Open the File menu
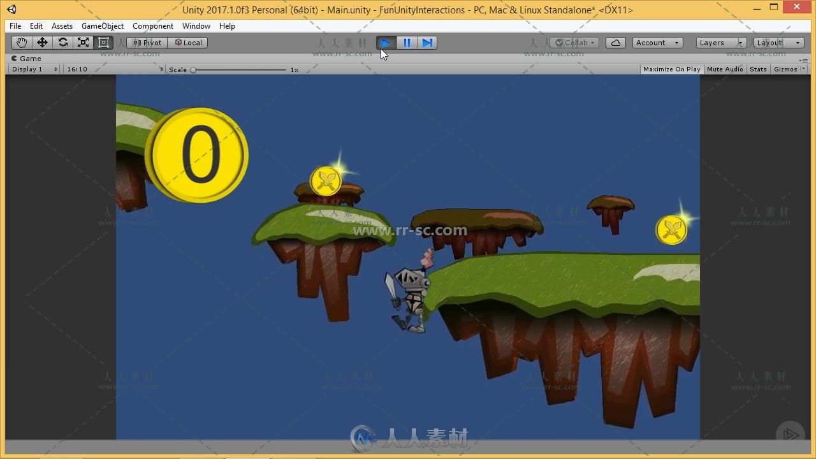Screen dimensions: 816x459 coord(15,26)
